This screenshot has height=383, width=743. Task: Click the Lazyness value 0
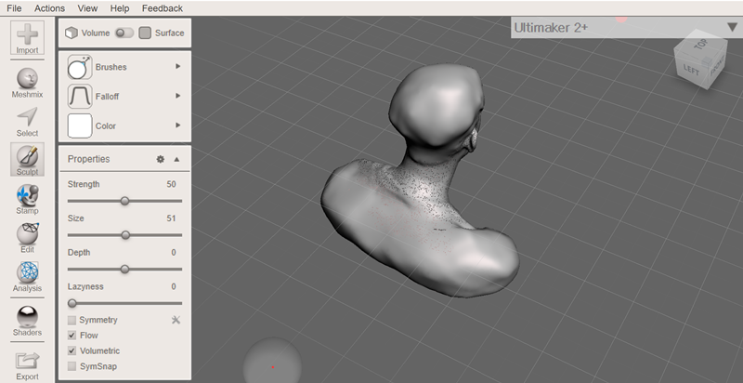pyautogui.click(x=174, y=286)
